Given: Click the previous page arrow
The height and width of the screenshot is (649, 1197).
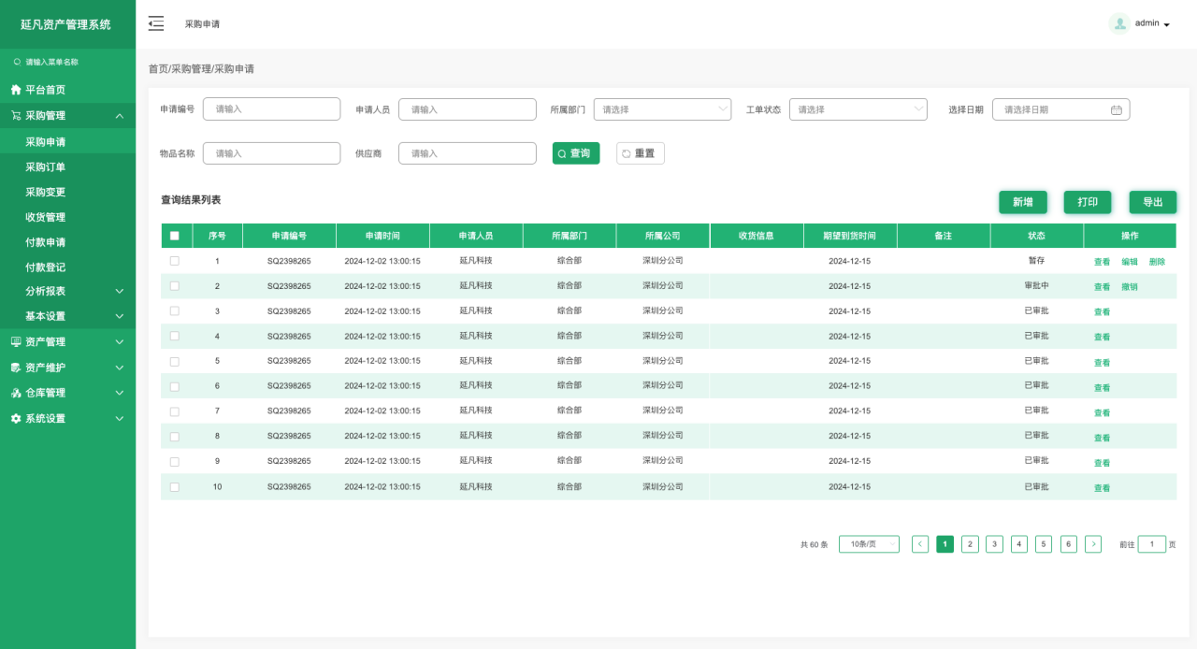Looking at the screenshot, I should pyautogui.click(x=920, y=544).
